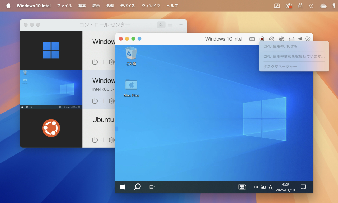338x203 pixels.
Task: Switch Control Center to expanded view icon
Action: (x=161, y=25)
